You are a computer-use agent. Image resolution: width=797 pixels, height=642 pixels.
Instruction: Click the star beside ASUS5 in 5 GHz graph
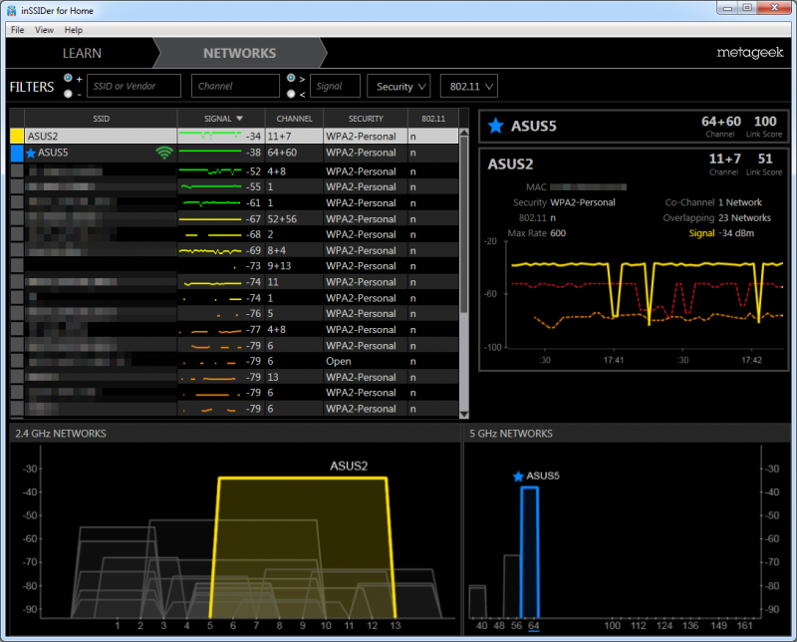[x=518, y=477]
